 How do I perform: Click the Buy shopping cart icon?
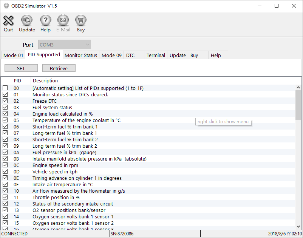click(81, 21)
